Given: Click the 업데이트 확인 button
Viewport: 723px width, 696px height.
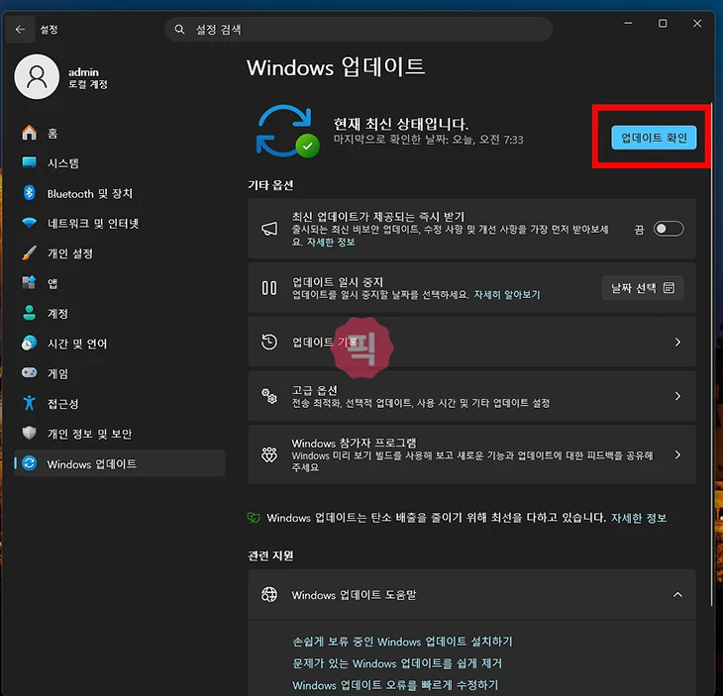Looking at the screenshot, I should 654,138.
